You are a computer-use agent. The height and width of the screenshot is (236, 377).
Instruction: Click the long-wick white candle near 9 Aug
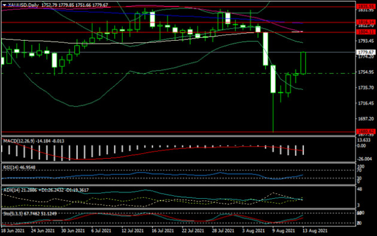273,98
